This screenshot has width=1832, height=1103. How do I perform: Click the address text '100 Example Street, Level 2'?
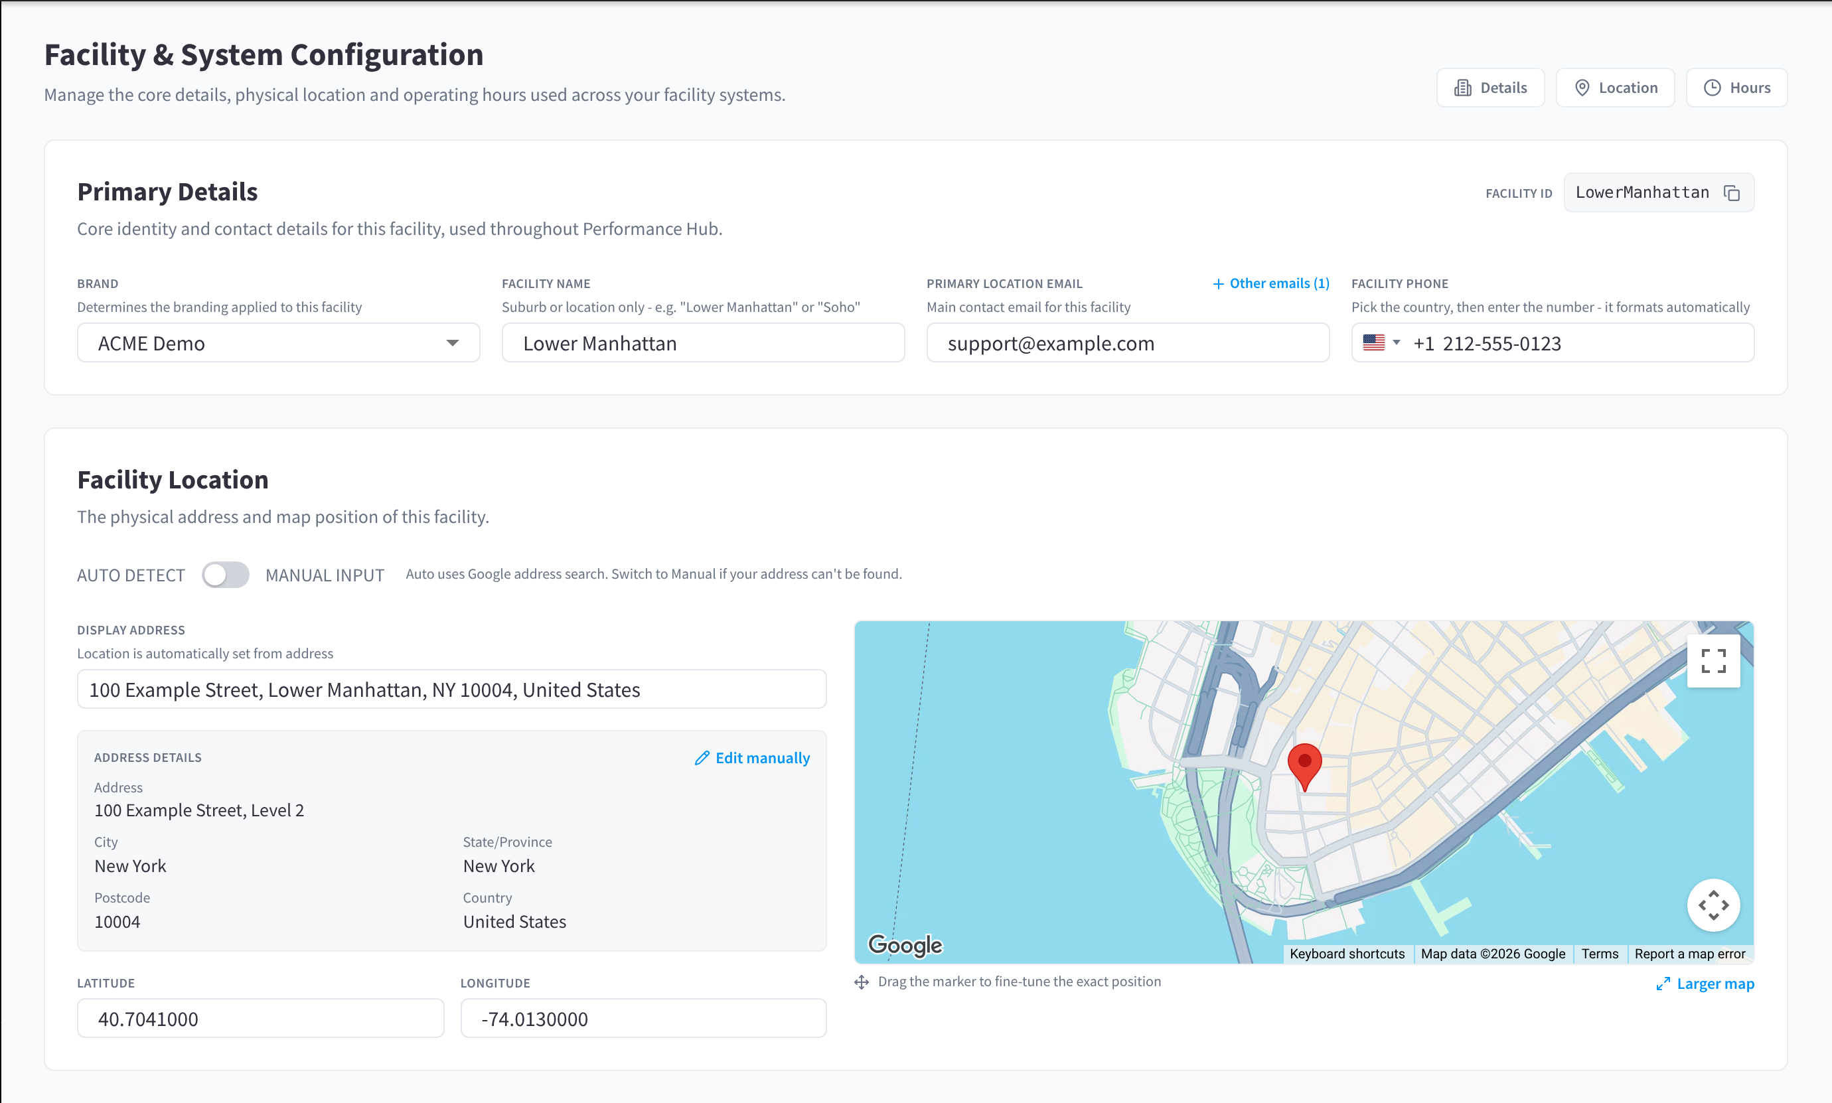(x=199, y=810)
